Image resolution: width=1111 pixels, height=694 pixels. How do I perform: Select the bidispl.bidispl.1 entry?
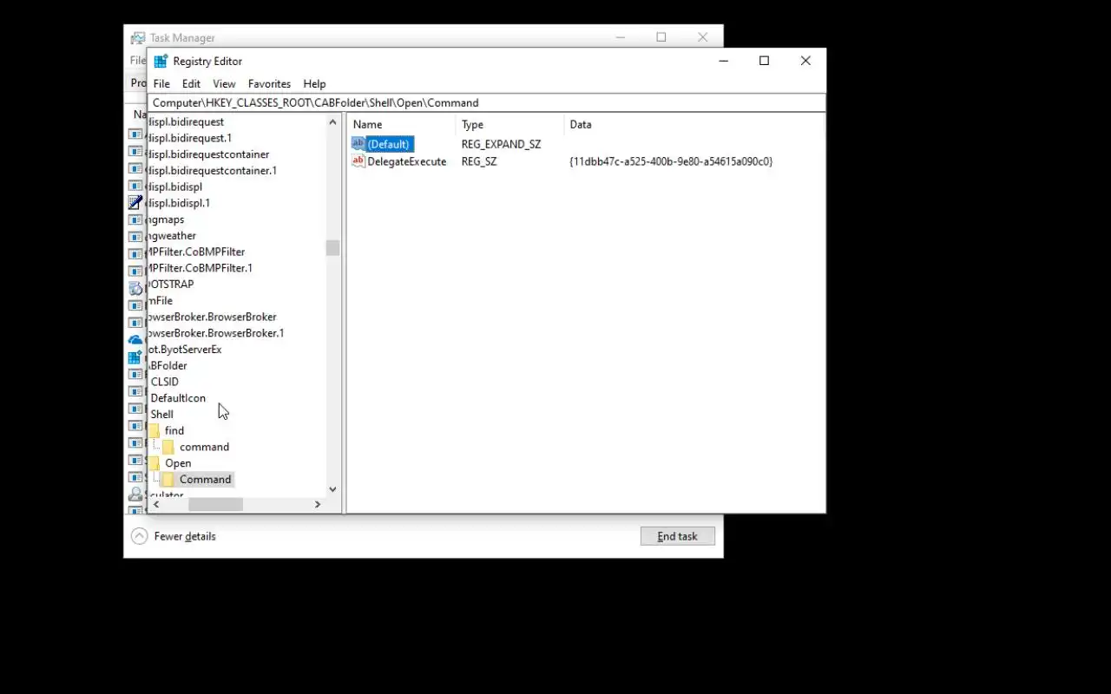click(179, 203)
